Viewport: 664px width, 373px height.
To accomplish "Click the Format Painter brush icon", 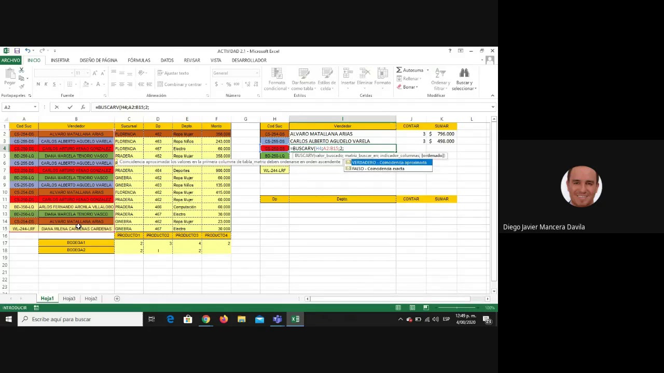I will 21,86.
